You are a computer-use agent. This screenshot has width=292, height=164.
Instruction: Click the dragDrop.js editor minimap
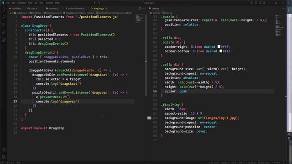(140, 19)
